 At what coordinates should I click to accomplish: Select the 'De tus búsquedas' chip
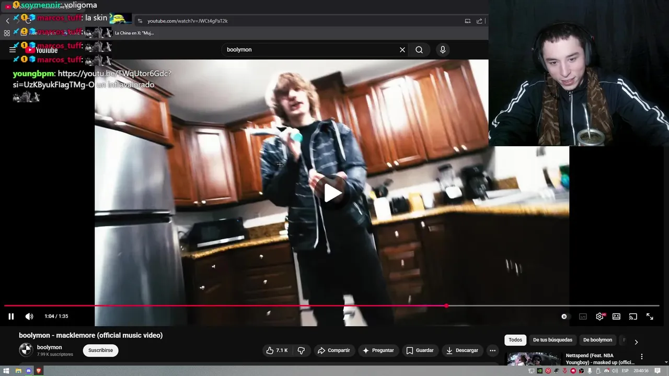click(552, 340)
